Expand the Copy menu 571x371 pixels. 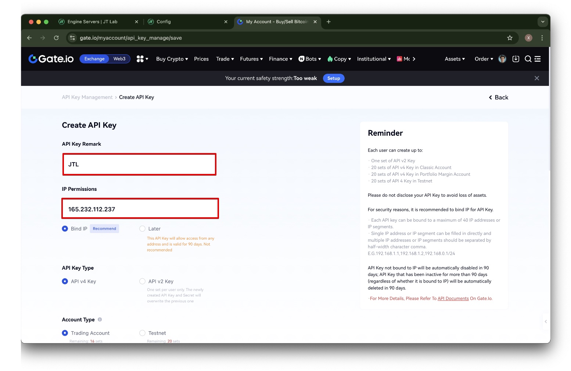(x=339, y=59)
